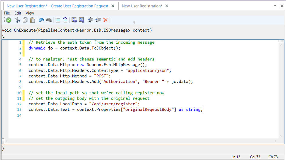Click the "Bearer " string on line 8
The image size is (286, 160).
[153, 82]
